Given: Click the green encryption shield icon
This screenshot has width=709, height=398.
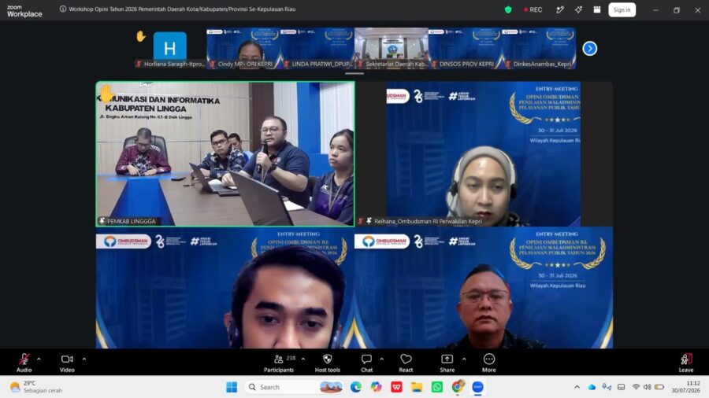Looking at the screenshot, I should [508, 9].
